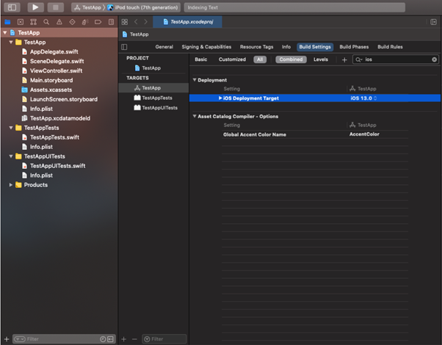This screenshot has height=345, width=442.
Task: Open the Breakpoint navigator icon
Action: 98,22
